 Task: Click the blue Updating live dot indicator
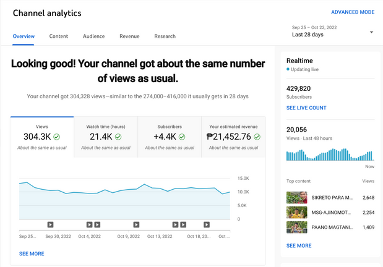coord(288,70)
